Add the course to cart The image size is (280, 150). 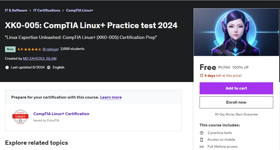236,88
